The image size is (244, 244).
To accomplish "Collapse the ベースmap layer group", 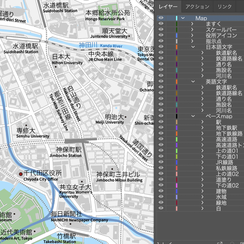I will (193, 116).
